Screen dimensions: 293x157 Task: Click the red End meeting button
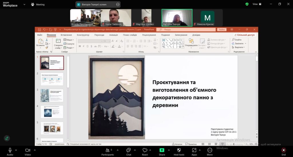click(284, 150)
